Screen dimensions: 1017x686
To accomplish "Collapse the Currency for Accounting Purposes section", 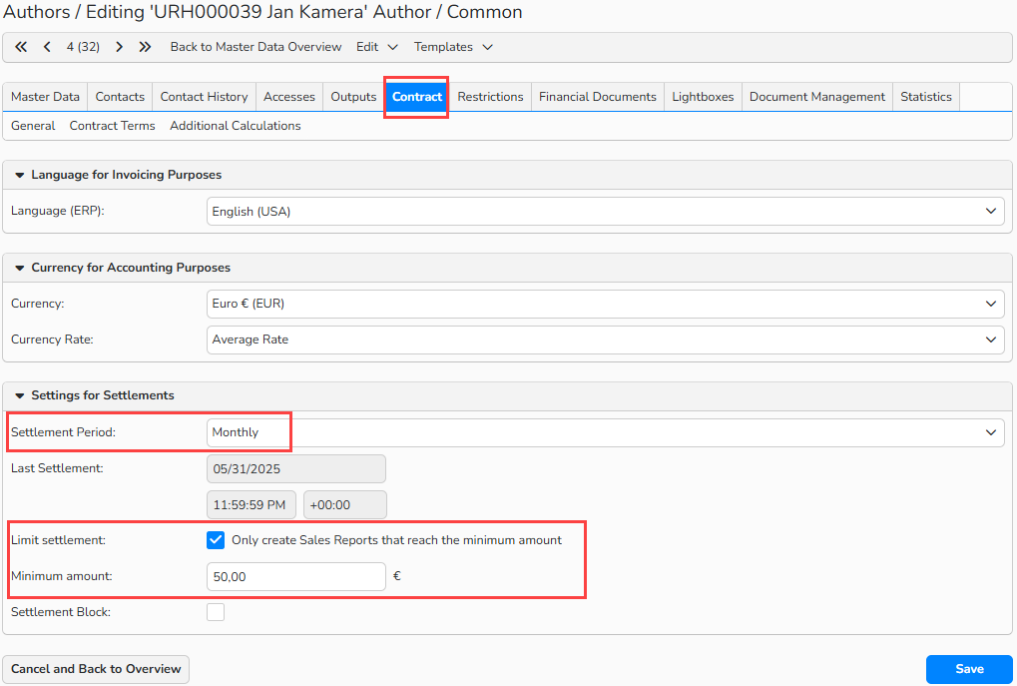I will [19, 268].
